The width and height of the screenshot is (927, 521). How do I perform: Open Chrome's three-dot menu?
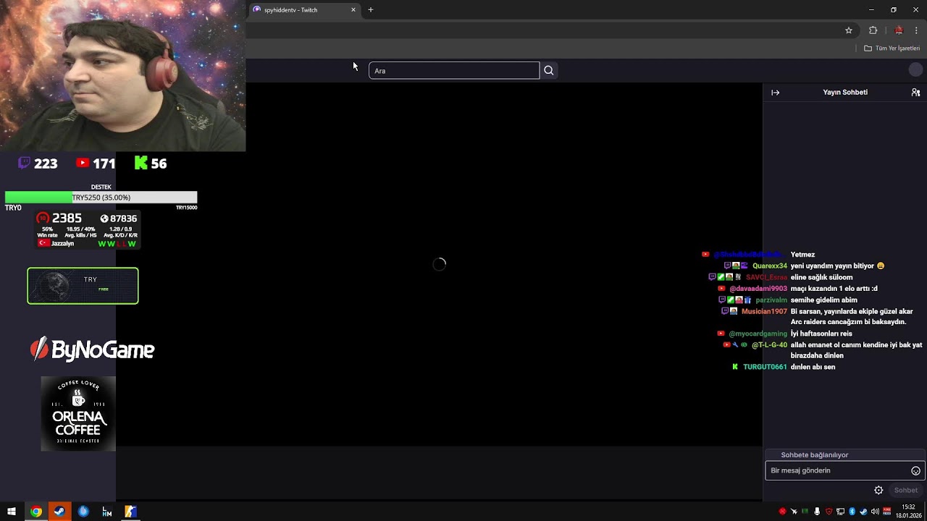point(916,30)
